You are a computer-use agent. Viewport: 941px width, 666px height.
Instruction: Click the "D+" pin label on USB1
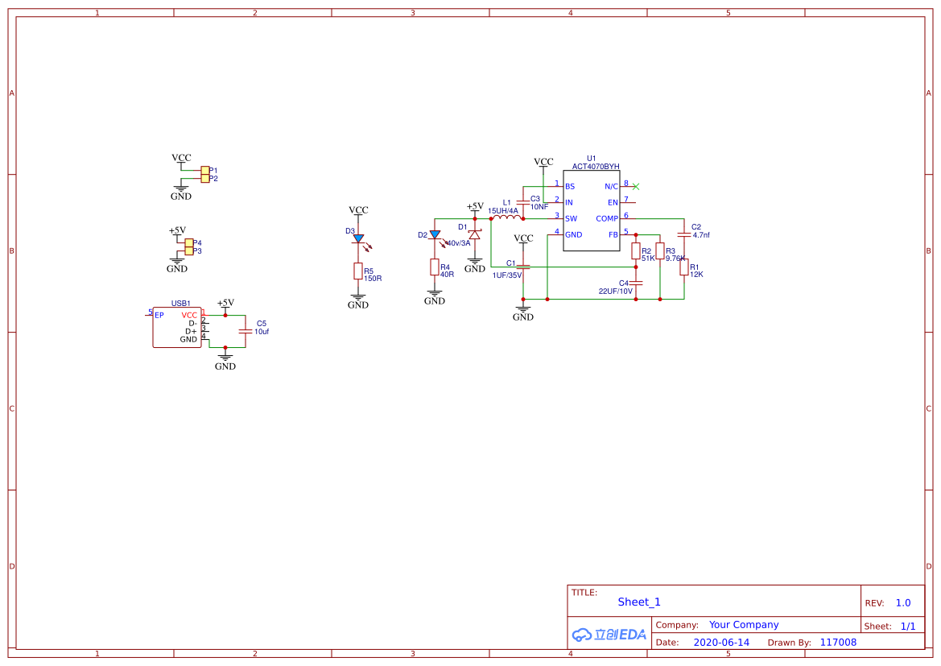tap(191, 332)
